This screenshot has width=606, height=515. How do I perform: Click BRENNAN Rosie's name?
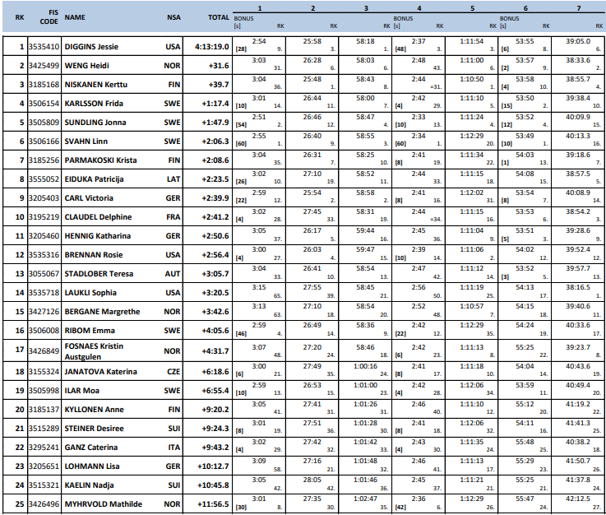point(94,255)
